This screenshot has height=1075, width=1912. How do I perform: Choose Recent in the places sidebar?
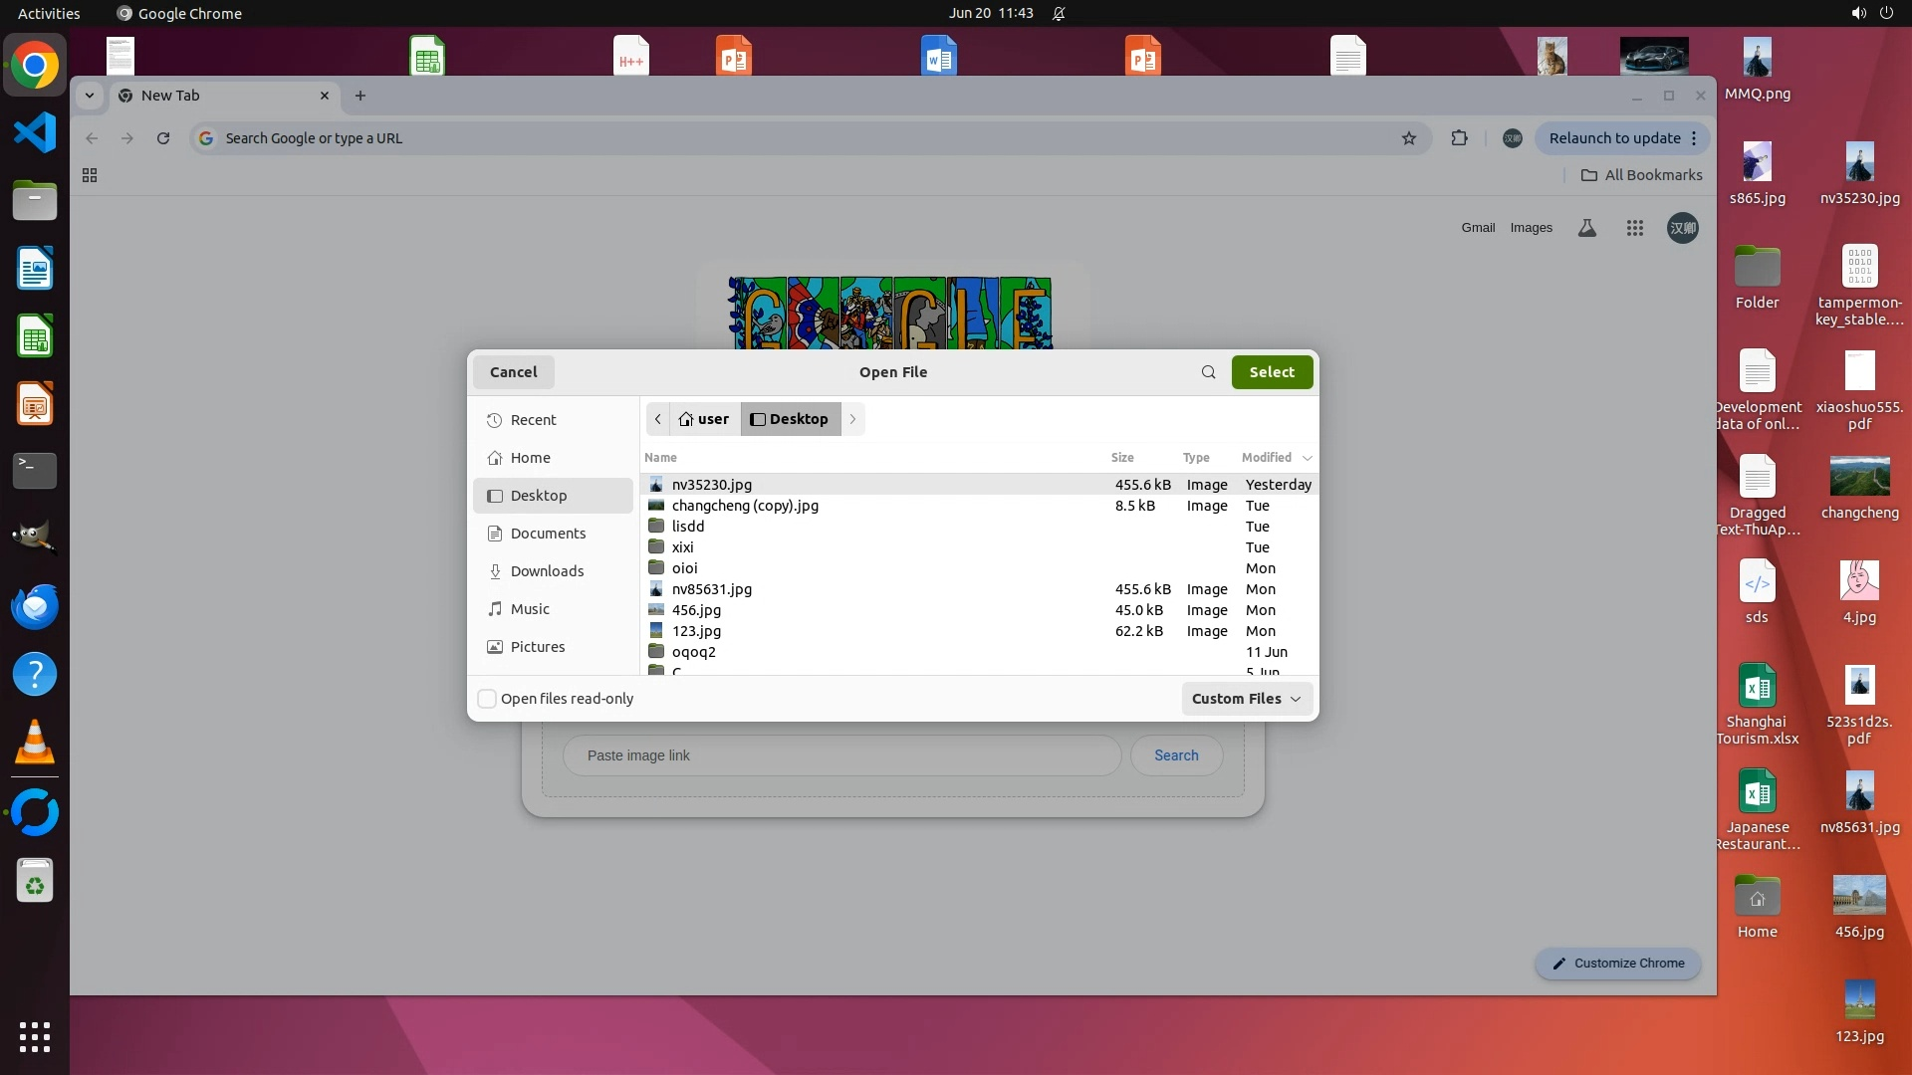tap(533, 420)
